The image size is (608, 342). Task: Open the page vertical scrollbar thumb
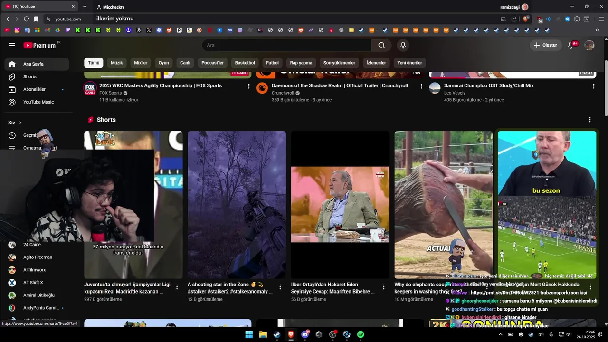pyautogui.click(x=606, y=88)
